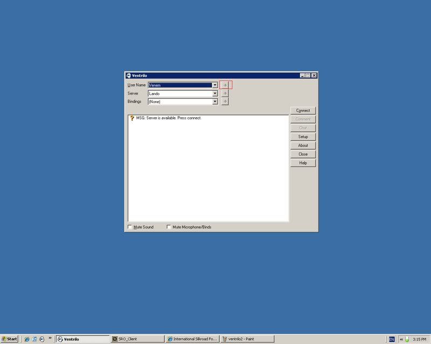Screen dimensions: 431x344
Task: Switch to Ventrilo taskbar button
Action: [83, 339]
